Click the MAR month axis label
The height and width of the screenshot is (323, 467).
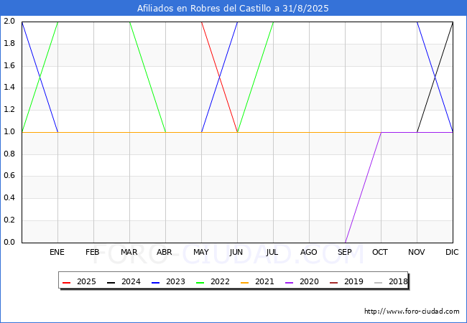[x=129, y=252]
